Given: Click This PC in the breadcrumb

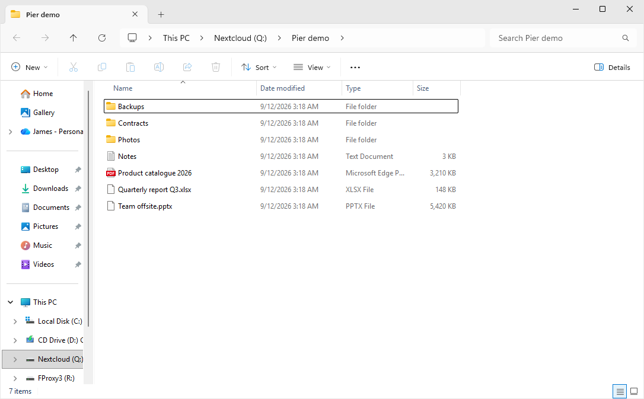Looking at the screenshot, I should coord(176,38).
